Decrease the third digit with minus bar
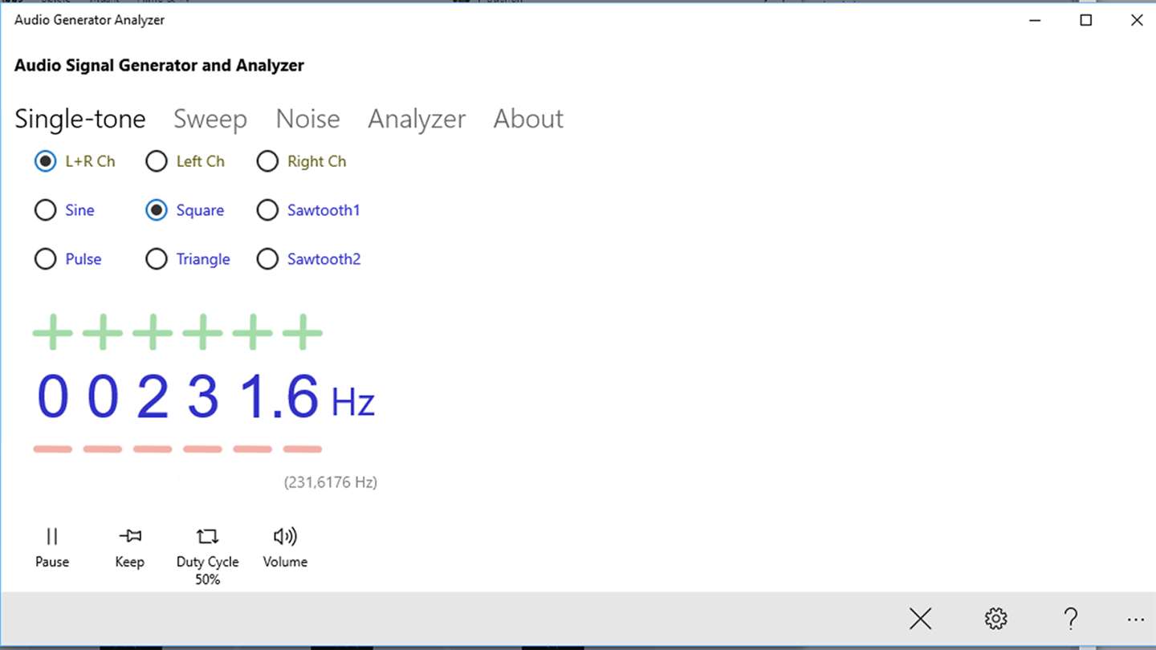Screen dimensions: 1156x650 click(x=153, y=449)
